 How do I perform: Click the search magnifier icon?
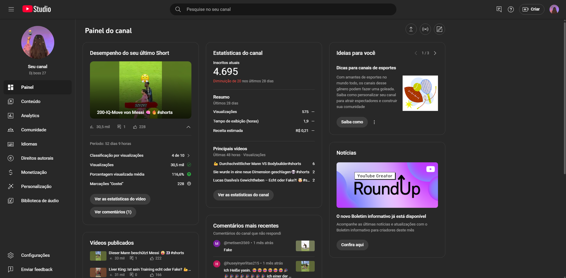[x=178, y=9]
